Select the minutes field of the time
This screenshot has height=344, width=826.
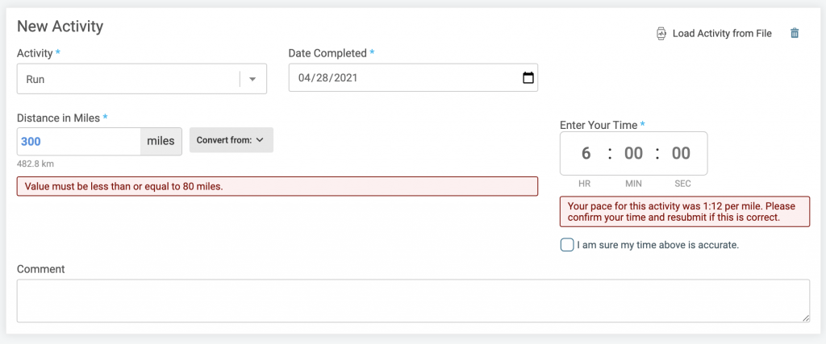[x=633, y=153]
